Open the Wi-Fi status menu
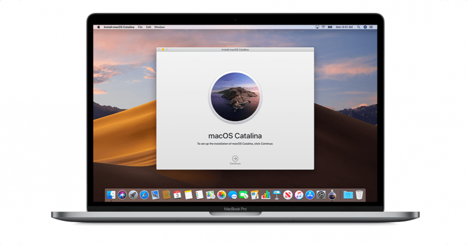This screenshot has width=467, height=245. (323, 27)
